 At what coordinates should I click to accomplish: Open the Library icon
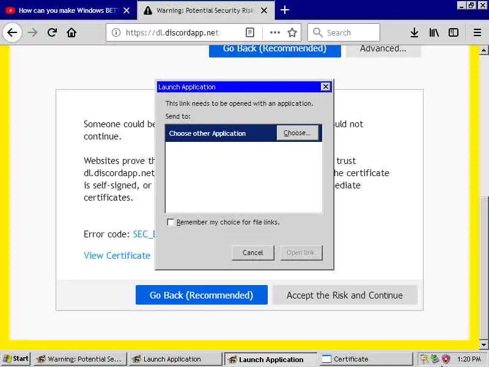[434, 32]
